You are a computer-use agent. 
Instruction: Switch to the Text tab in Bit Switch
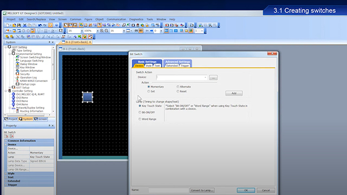[157, 66]
